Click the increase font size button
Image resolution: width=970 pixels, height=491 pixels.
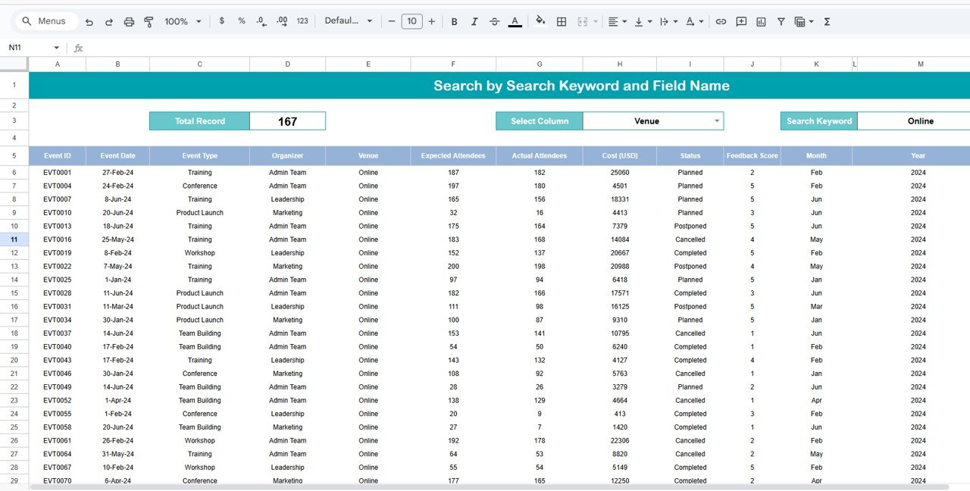click(x=431, y=21)
